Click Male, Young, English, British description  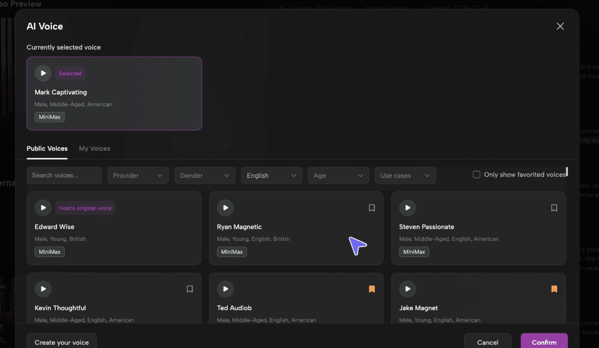click(253, 239)
